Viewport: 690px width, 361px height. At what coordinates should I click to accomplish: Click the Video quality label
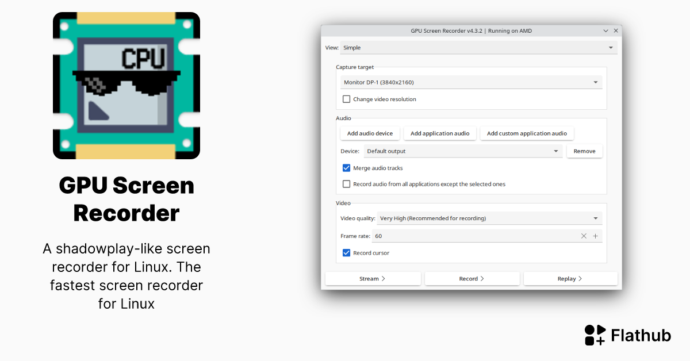pyautogui.click(x=358, y=218)
